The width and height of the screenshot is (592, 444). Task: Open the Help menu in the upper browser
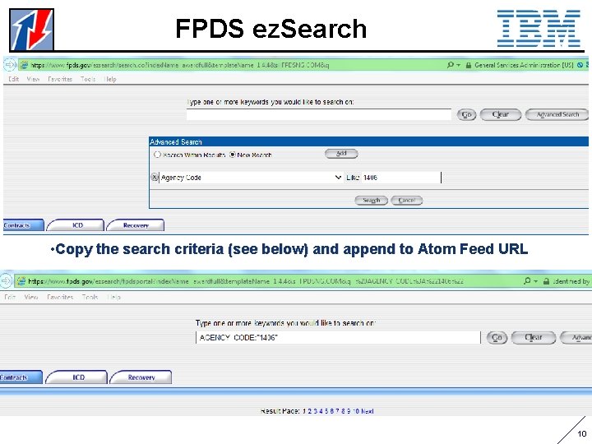[x=110, y=79]
